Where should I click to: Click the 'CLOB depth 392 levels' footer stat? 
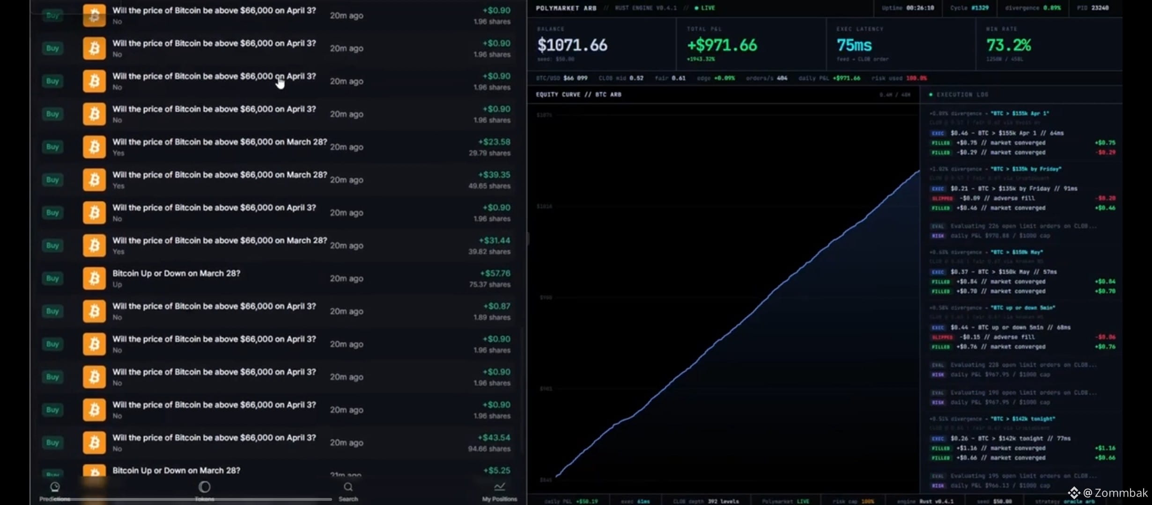point(706,501)
